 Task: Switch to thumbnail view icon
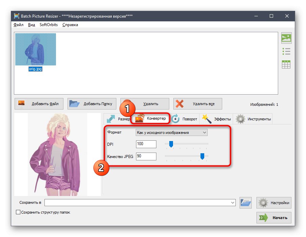[x=286, y=38]
